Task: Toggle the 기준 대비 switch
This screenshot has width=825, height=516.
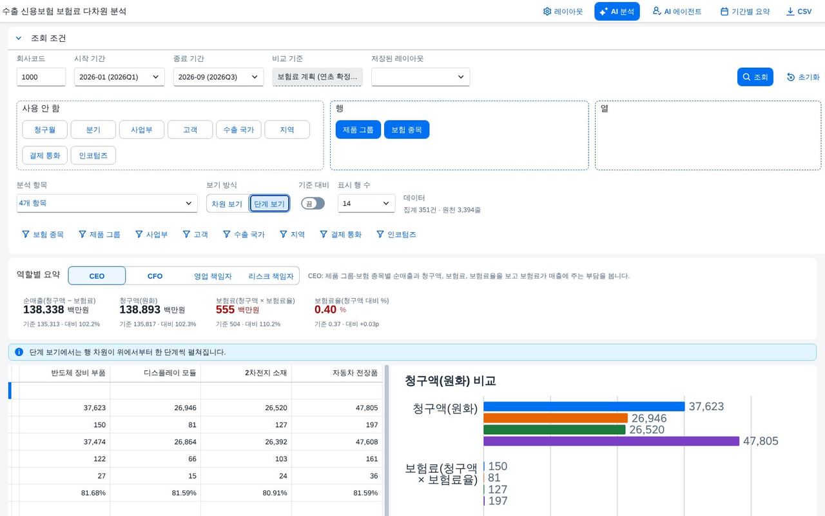Action: (313, 203)
